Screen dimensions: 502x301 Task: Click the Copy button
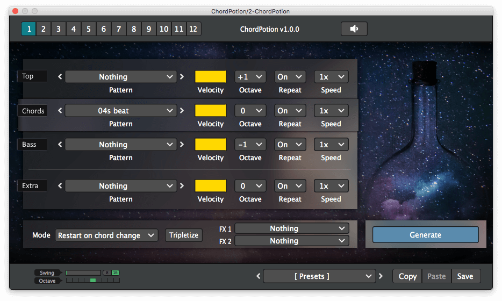click(x=407, y=276)
